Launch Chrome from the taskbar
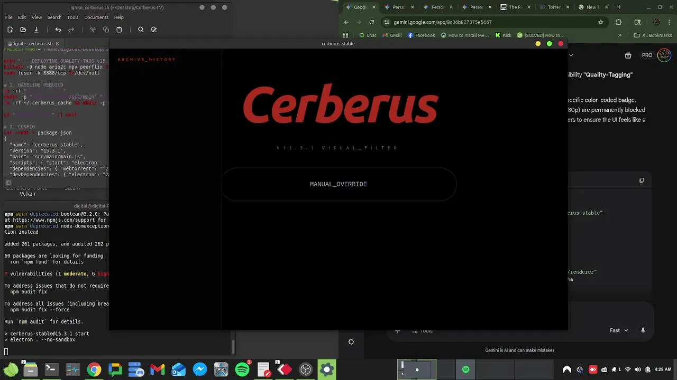 coord(94,370)
